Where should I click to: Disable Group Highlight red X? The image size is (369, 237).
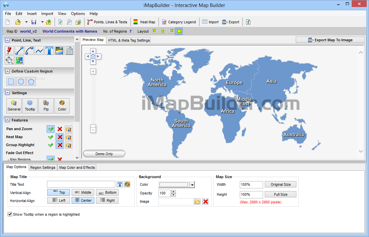click(60, 145)
